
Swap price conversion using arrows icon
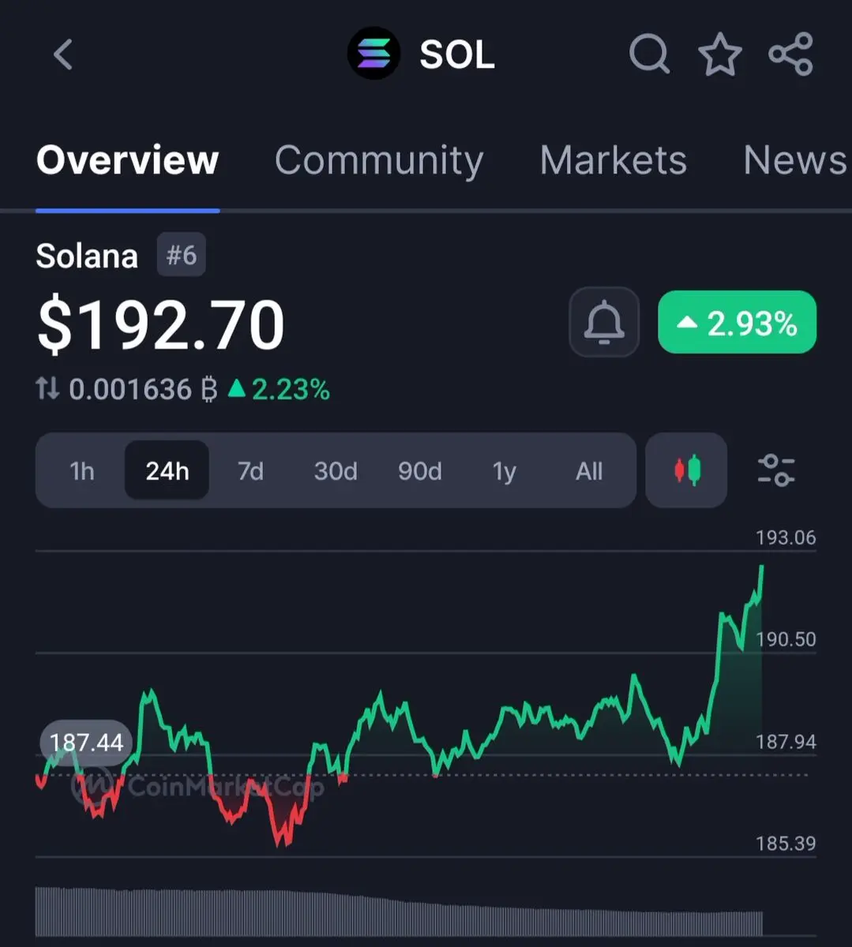click(x=47, y=388)
